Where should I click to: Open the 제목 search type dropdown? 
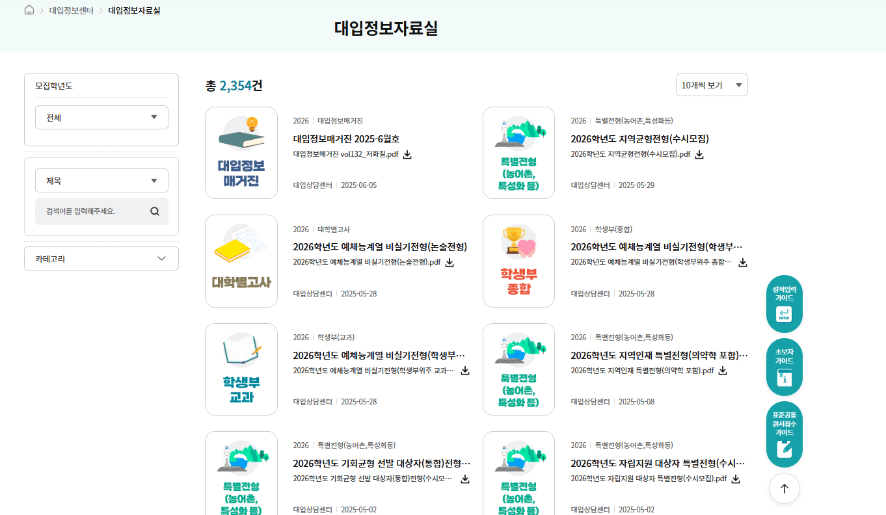click(101, 180)
